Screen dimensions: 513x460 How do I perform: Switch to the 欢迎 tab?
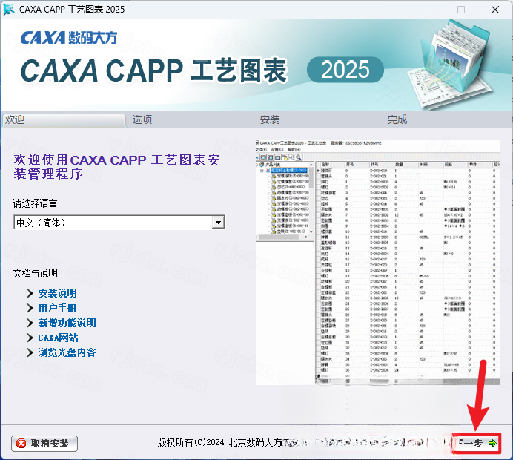[x=64, y=120]
